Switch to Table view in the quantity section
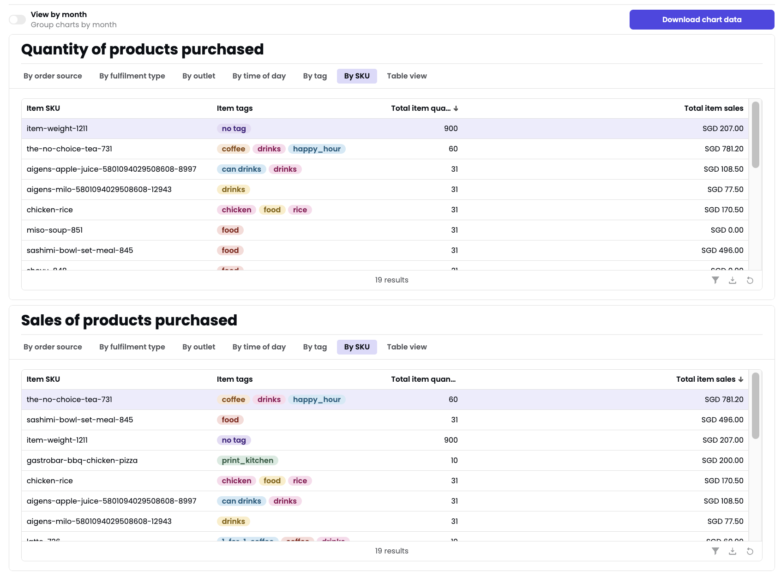The width and height of the screenshot is (781, 577). pos(407,76)
